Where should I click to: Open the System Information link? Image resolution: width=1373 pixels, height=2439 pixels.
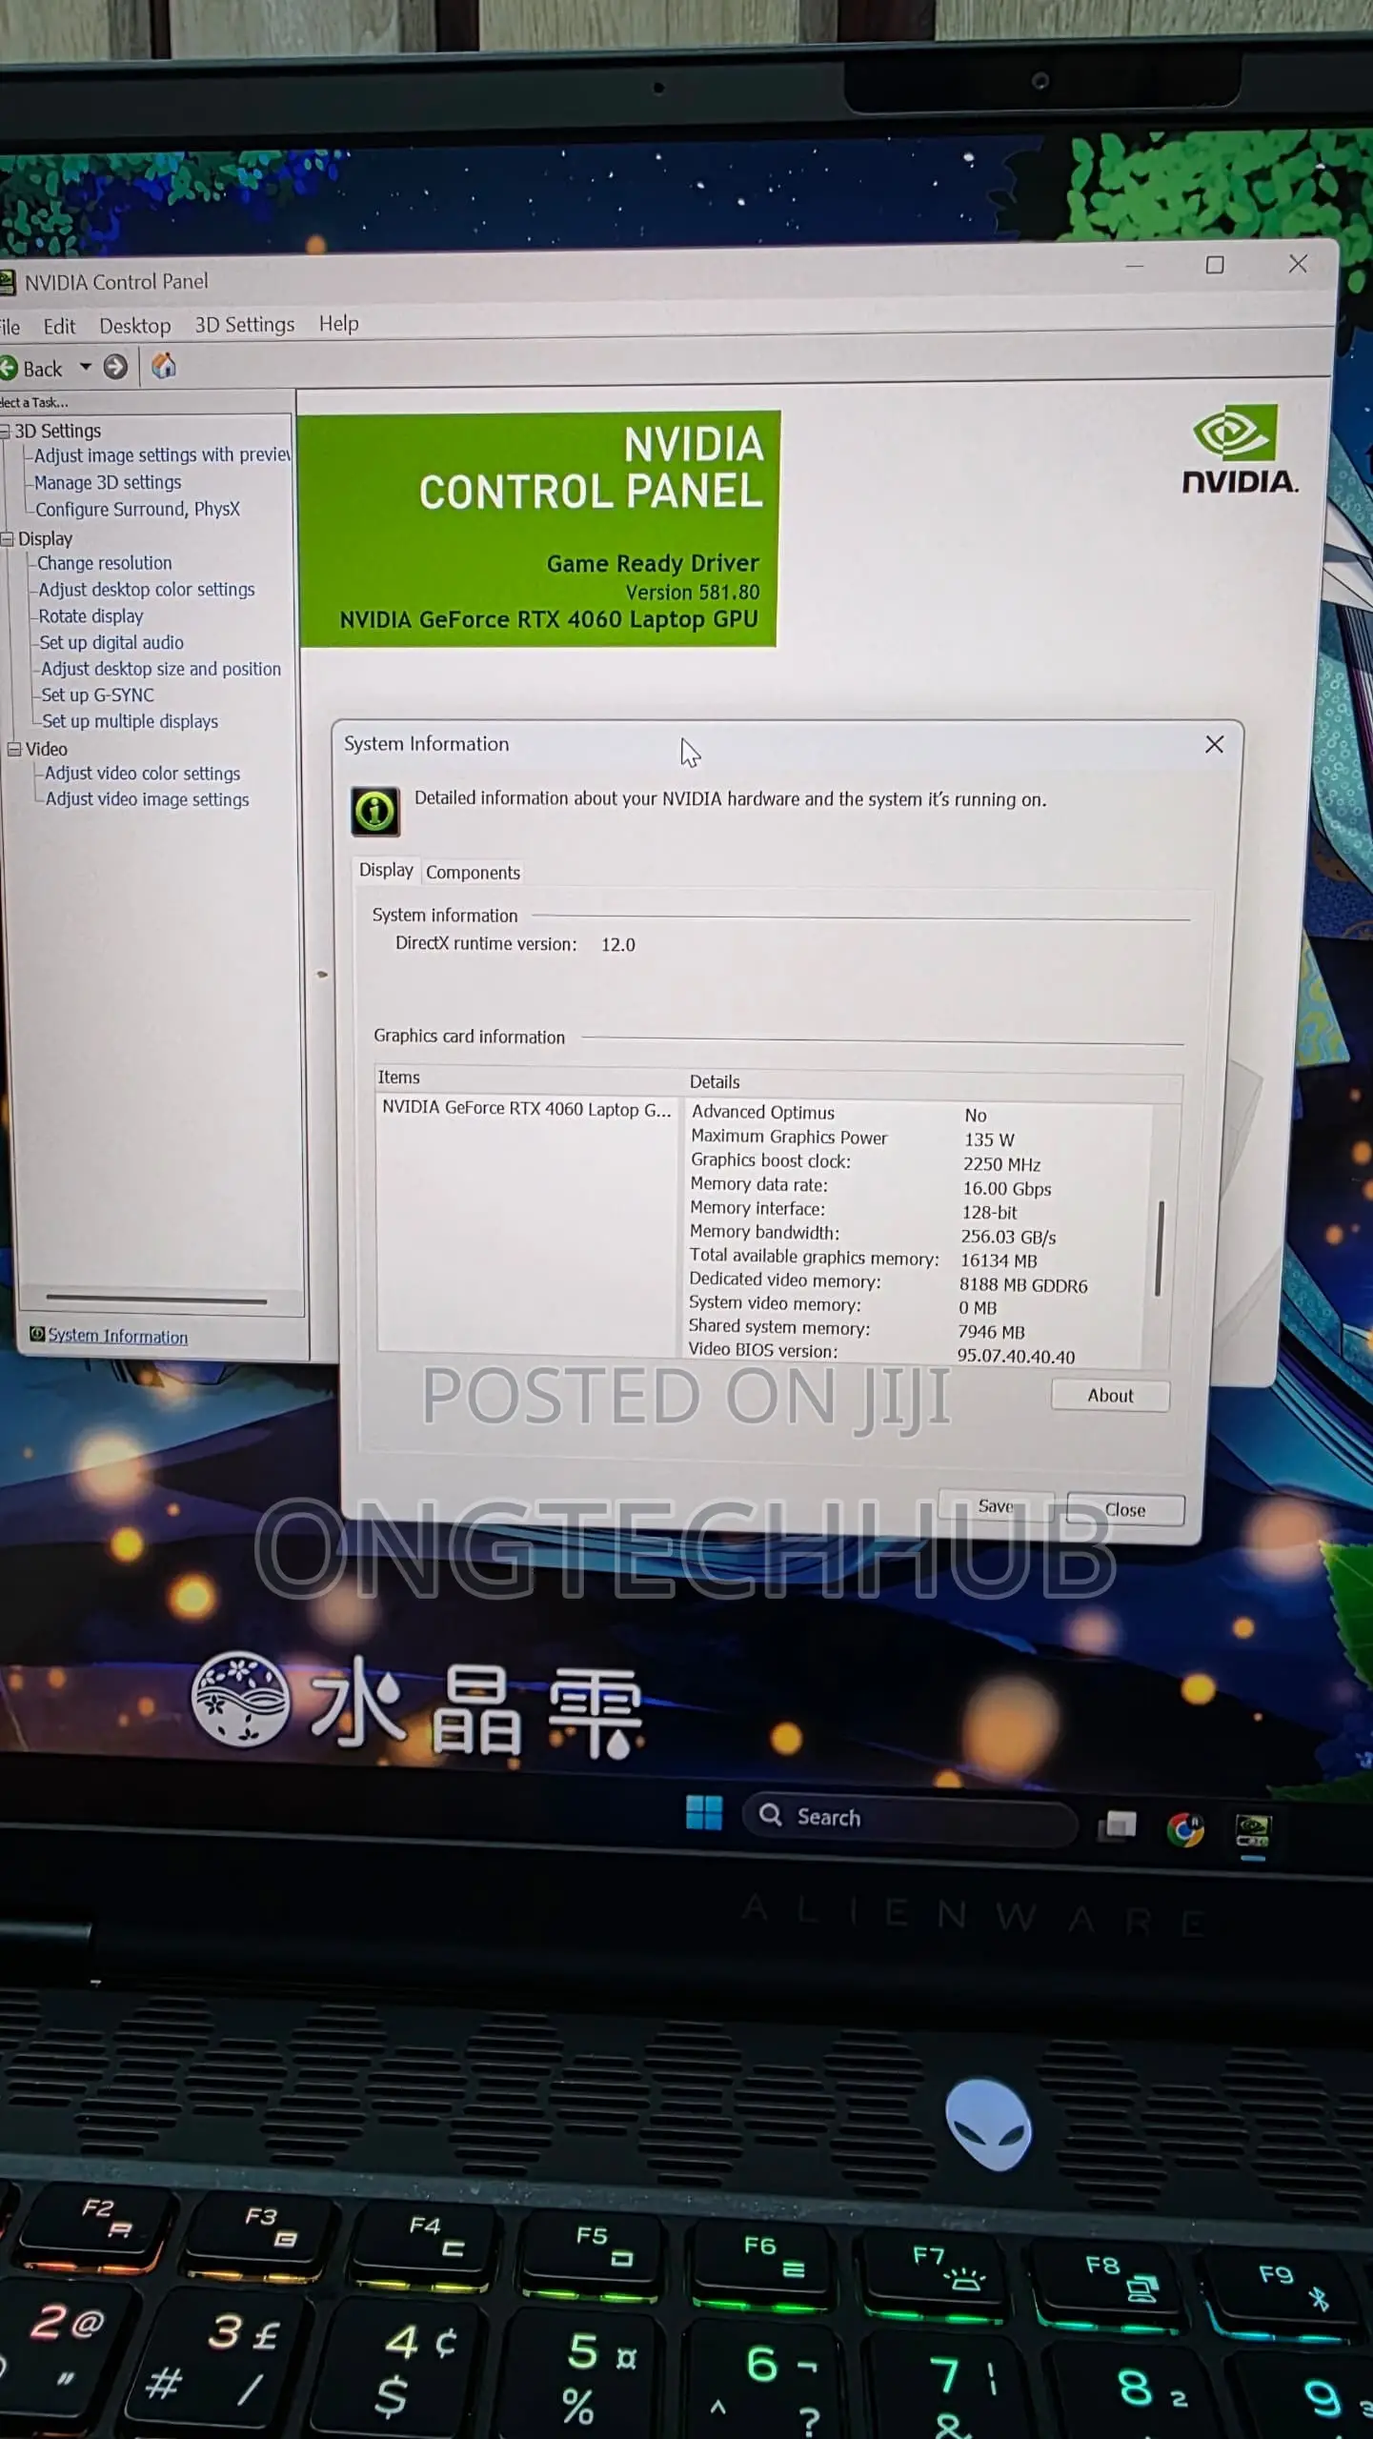click(x=118, y=1337)
